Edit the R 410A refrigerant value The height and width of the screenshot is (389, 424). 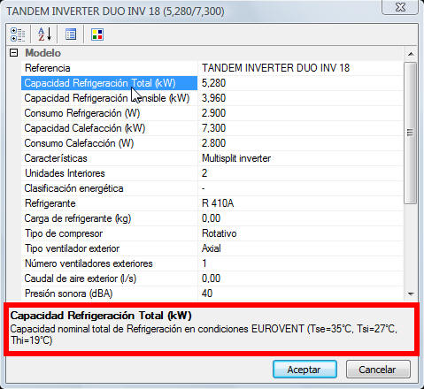pyautogui.click(x=300, y=203)
